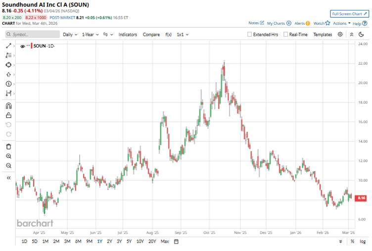This screenshot has width=372, height=251.
Task: Focus the Symbol search field
Action: 33,35
